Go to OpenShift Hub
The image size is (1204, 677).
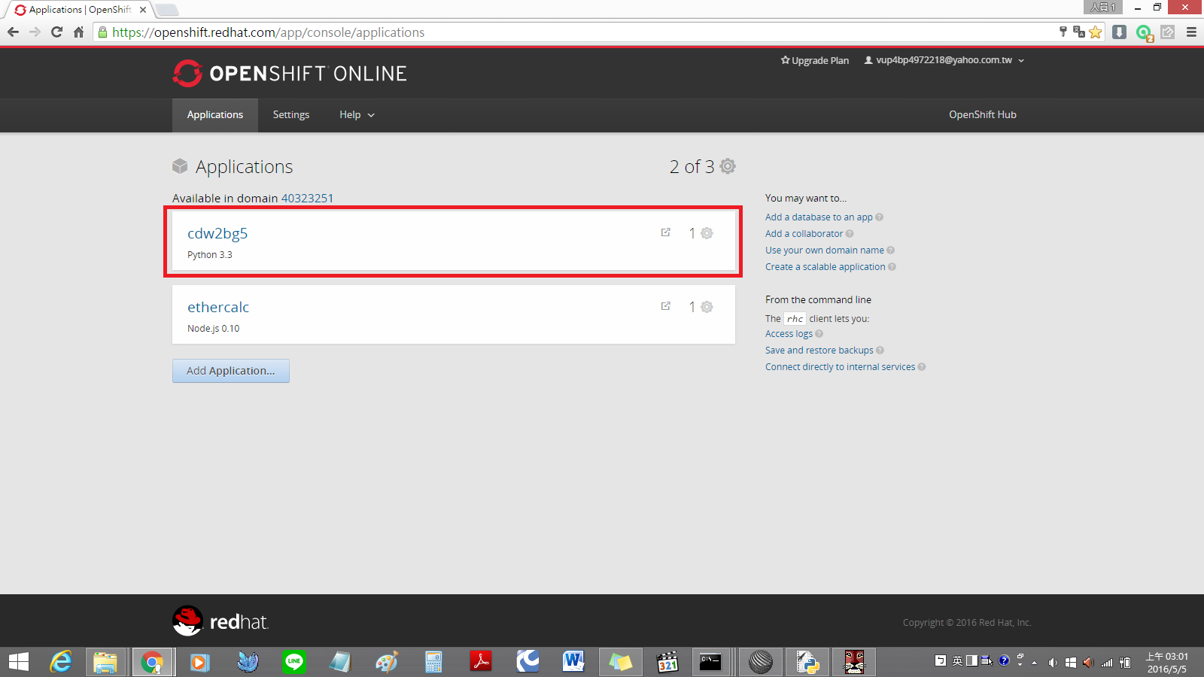[982, 115]
